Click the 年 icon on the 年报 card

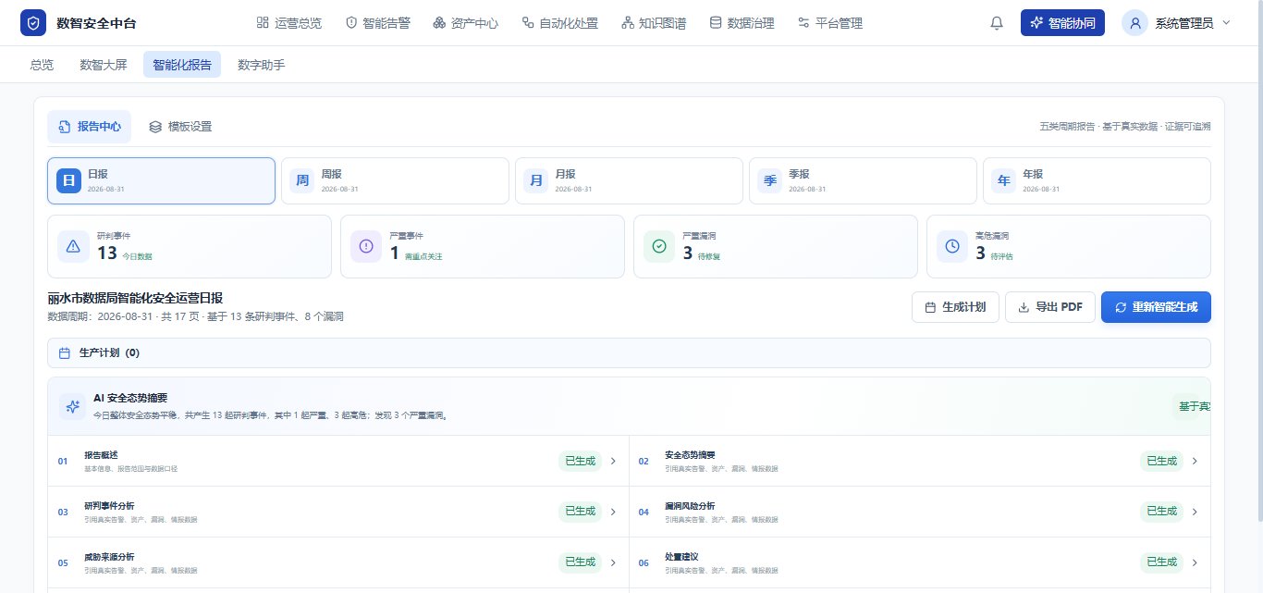point(1004,180)
